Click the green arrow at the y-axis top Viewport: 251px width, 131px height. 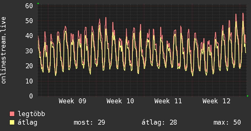pyautogui.click(x=38, y=3)
